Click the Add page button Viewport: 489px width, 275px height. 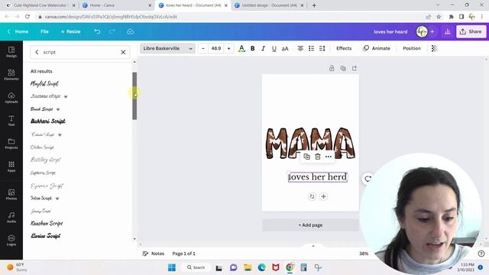tap(311, 225)
